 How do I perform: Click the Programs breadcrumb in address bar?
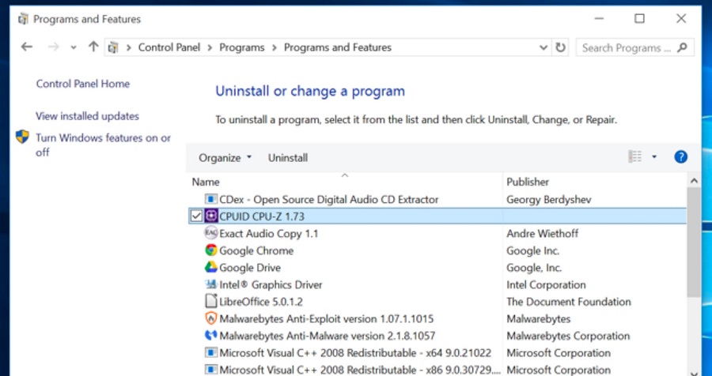[242, 47]
